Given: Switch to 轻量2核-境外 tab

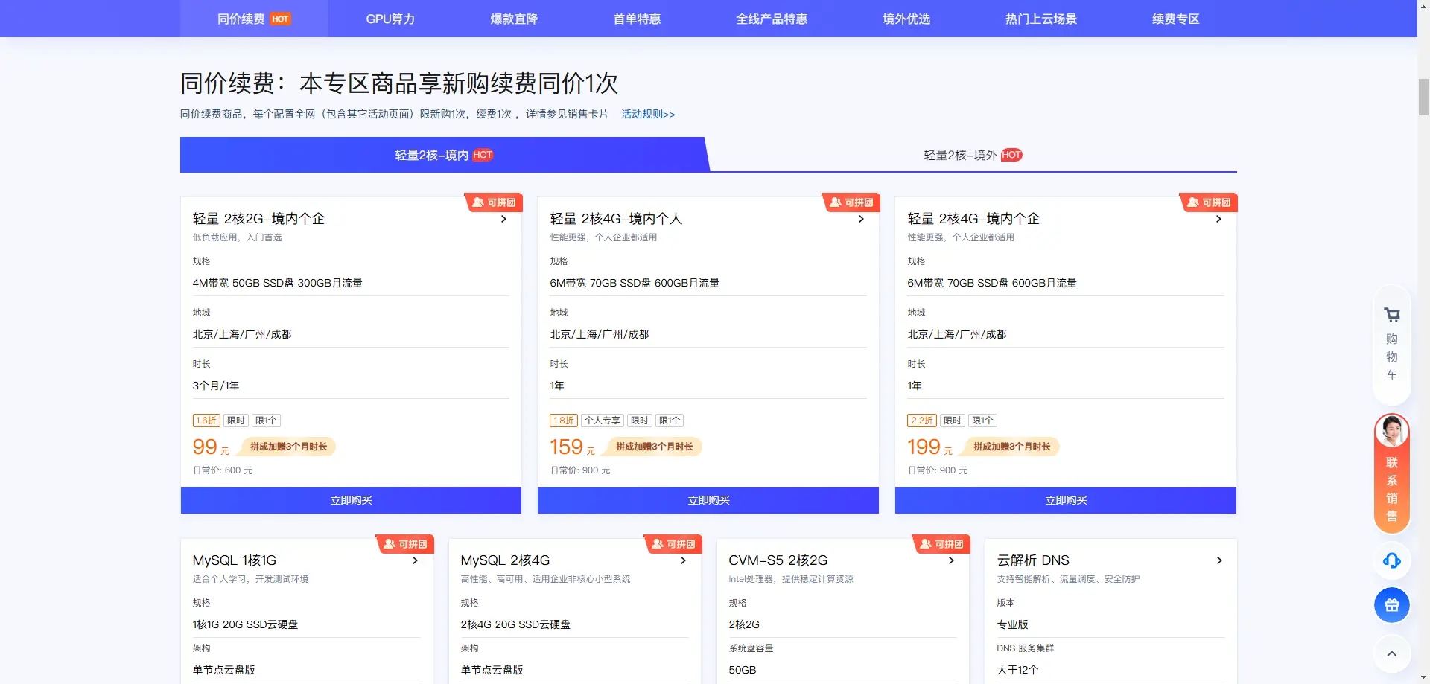Looking at the screenshot, I should tap(972, 155).
